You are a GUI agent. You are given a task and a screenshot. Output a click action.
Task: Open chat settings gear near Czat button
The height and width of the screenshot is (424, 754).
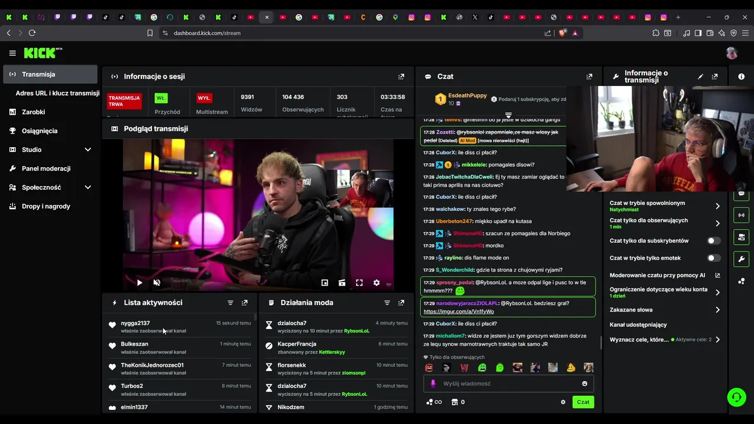pyautogui.click(x=563, y=402)
